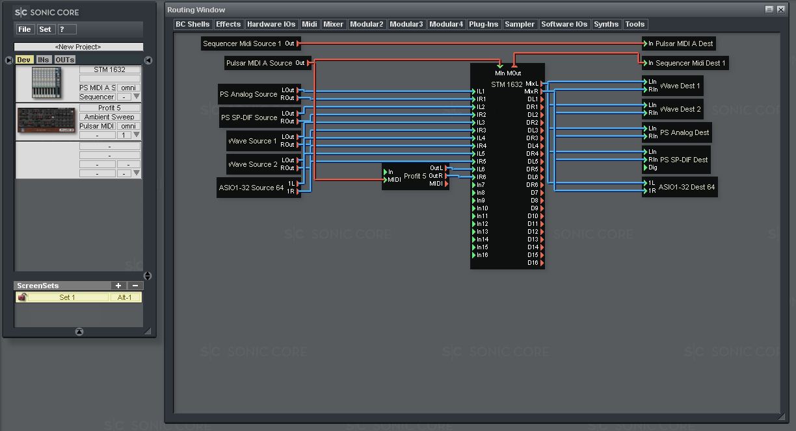This screenshot has height=431, width=796.
Task: Expand the Profit 5 device slot arrow
Action: 137,135
